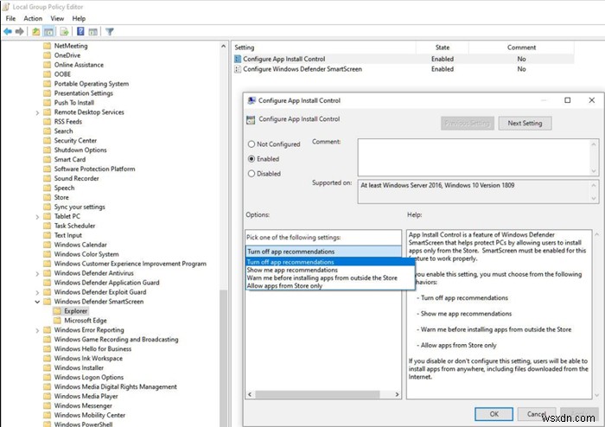Sort by the Setting column header
Image resolution: width=605 pixels, height=427 pixels.
324,48
